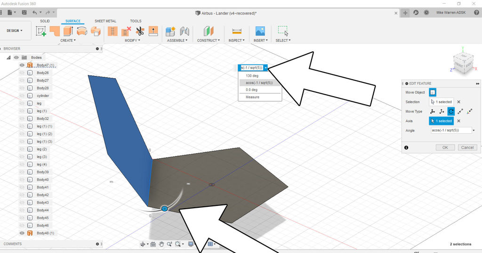Open the MODIFY dropdown menu
Screen dimensions: 482x253
[132, 41]
